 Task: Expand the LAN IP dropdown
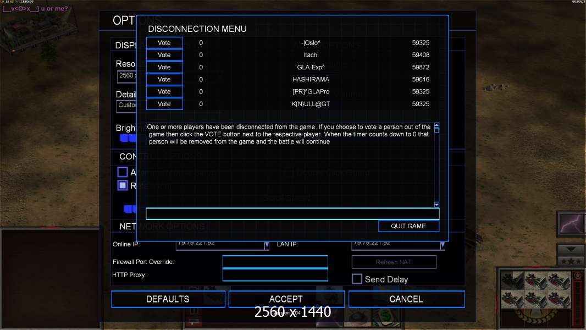[443, 245]
